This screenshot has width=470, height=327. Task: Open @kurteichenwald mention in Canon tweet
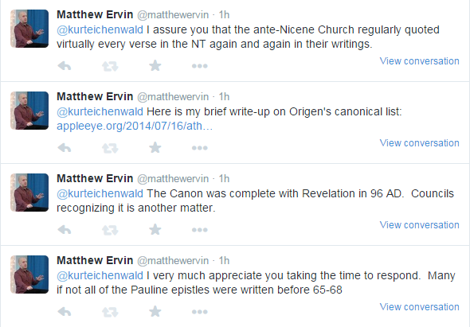100,194
